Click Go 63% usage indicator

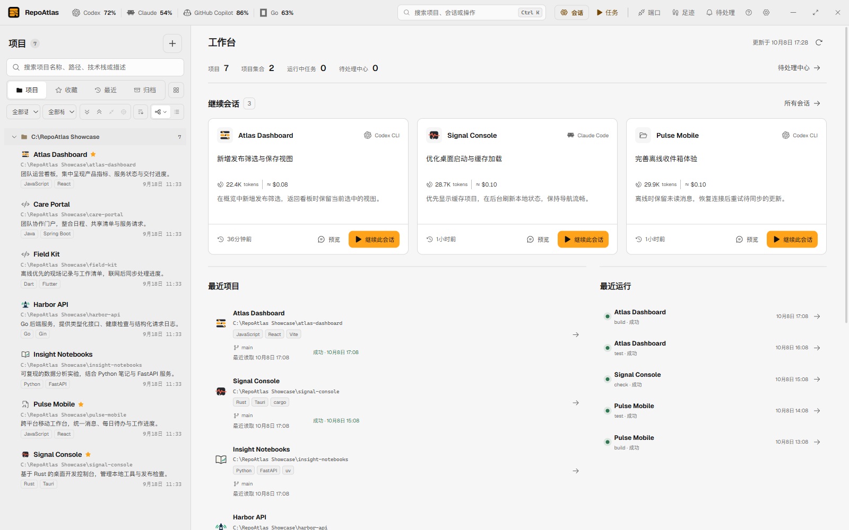[x=276, y=13]
